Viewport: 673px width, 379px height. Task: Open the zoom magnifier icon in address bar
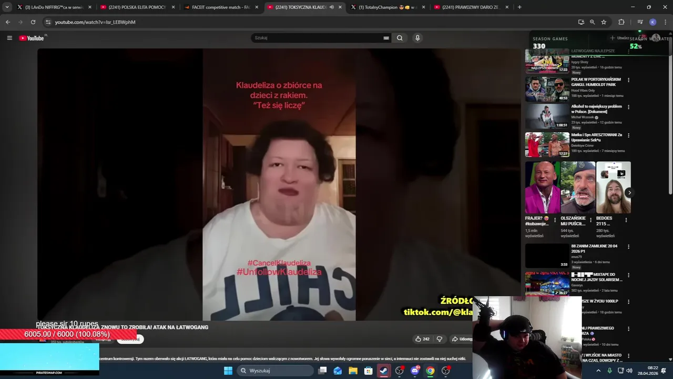tap(592, 22)
